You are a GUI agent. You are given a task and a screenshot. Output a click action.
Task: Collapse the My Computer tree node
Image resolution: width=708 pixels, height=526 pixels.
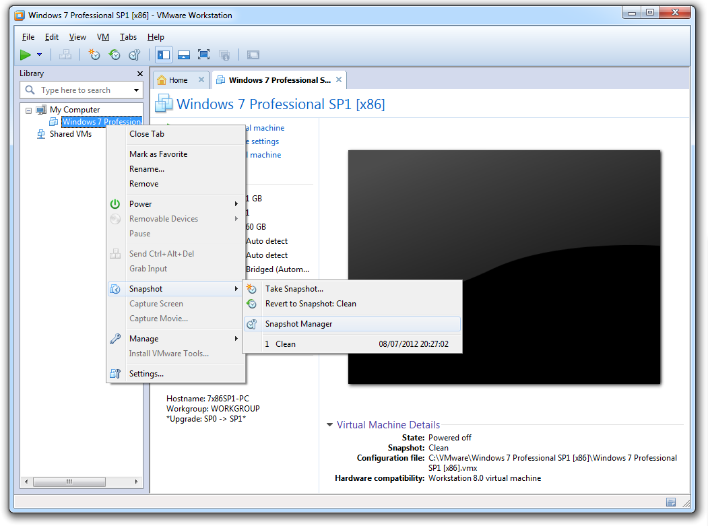(x=29, y=110)
